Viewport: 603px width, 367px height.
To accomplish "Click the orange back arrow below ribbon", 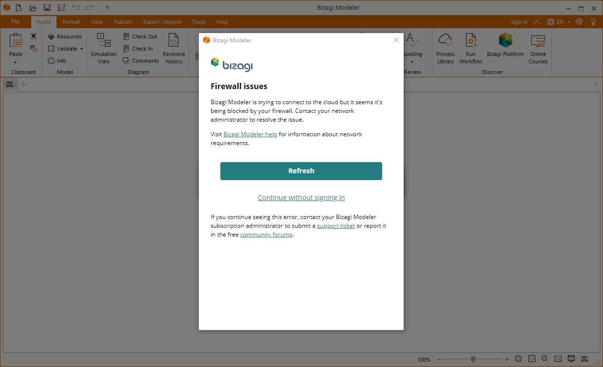I will click(24, 85).
